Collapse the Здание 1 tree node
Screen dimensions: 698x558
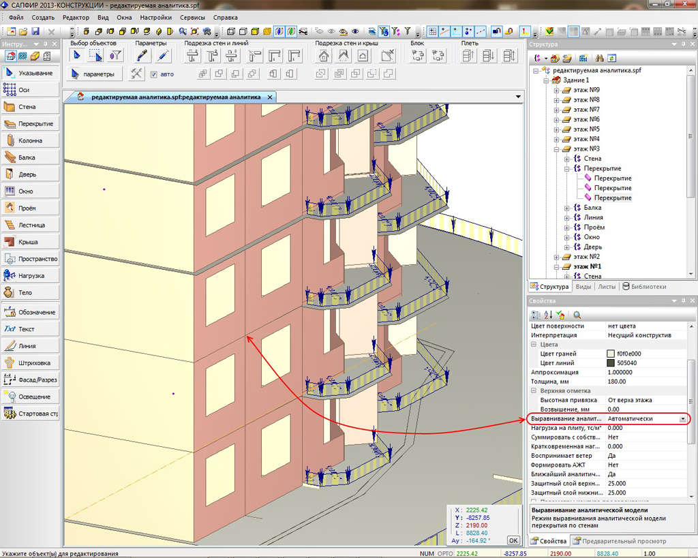[546, 80]
